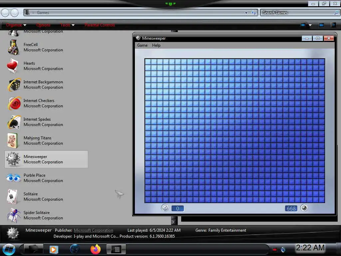Image resolution: width=341 pixels, height=256 pixels.
Task: Reveal the top-left Minesweeper tile
Action: point(148,62)
